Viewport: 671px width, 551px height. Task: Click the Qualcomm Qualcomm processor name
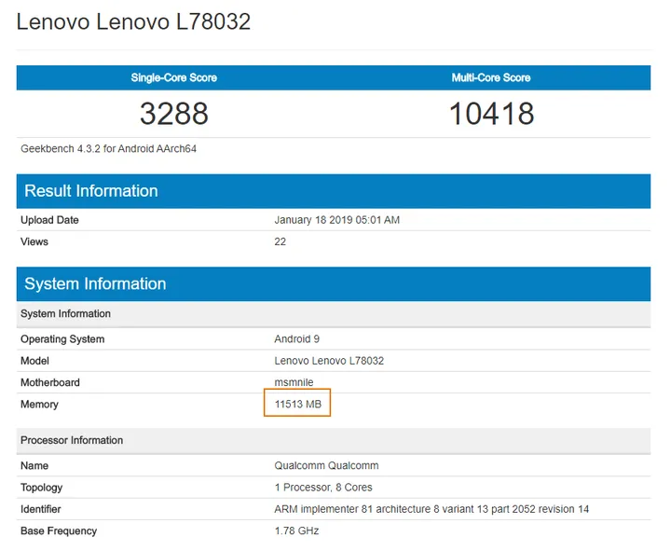click(326, 465)
